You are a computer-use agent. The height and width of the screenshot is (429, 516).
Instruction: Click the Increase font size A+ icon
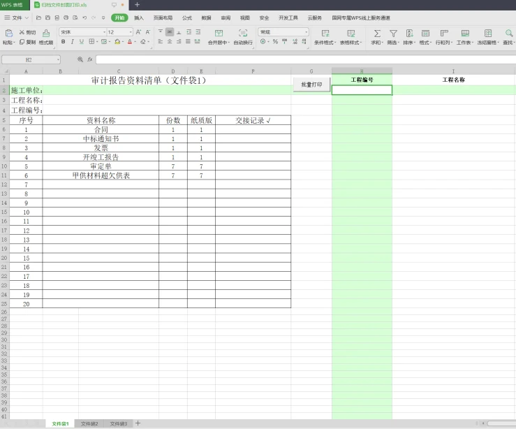click(138, 32)
